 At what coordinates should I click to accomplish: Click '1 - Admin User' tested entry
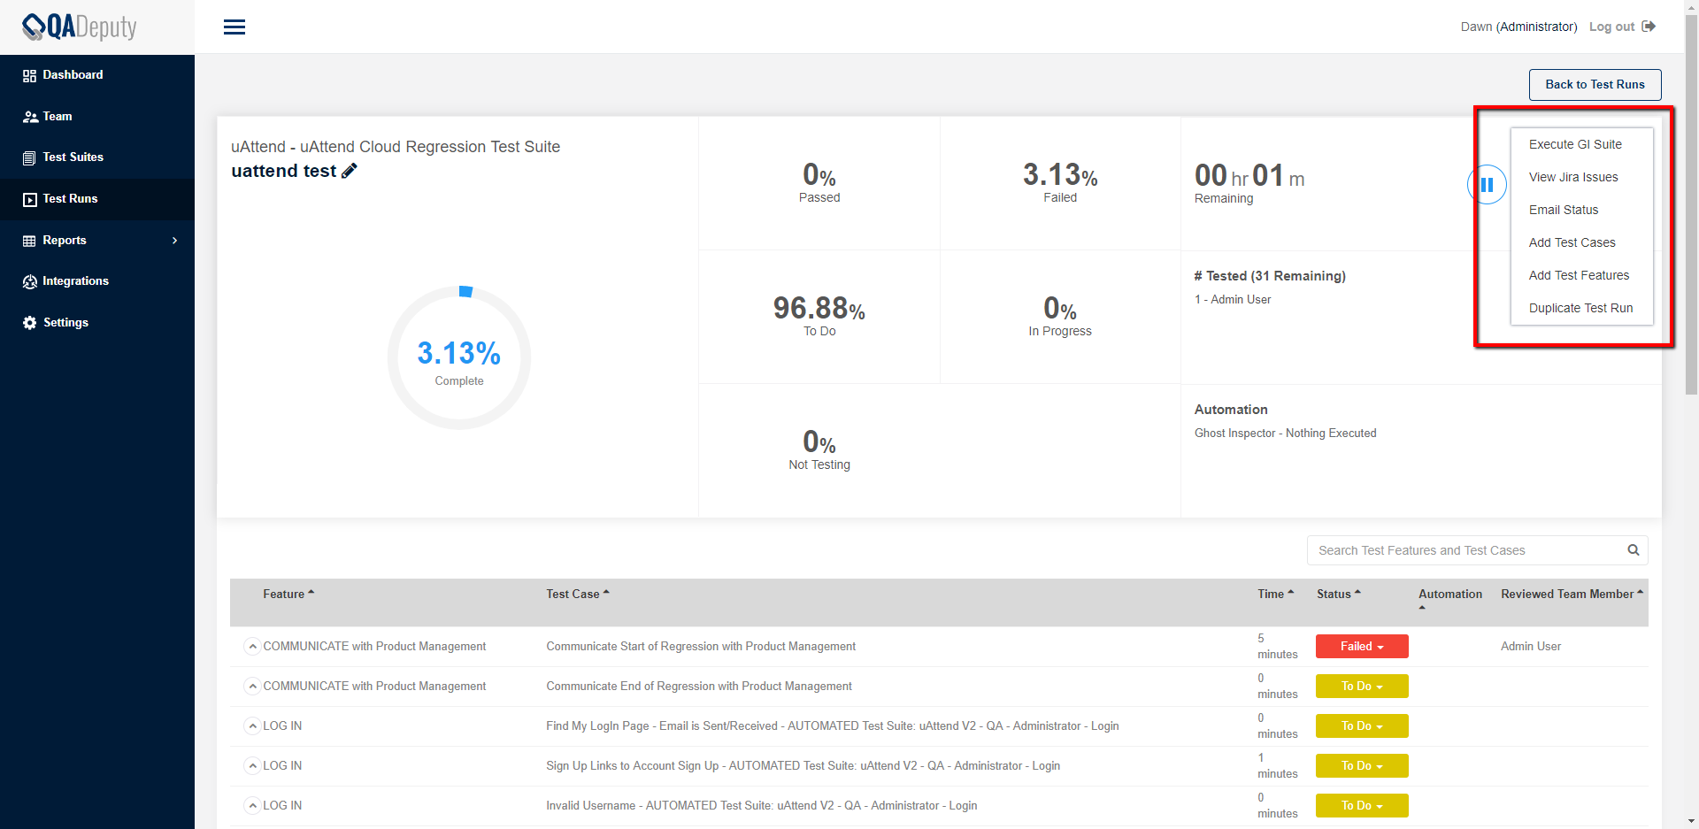[x=1233, y=300]
